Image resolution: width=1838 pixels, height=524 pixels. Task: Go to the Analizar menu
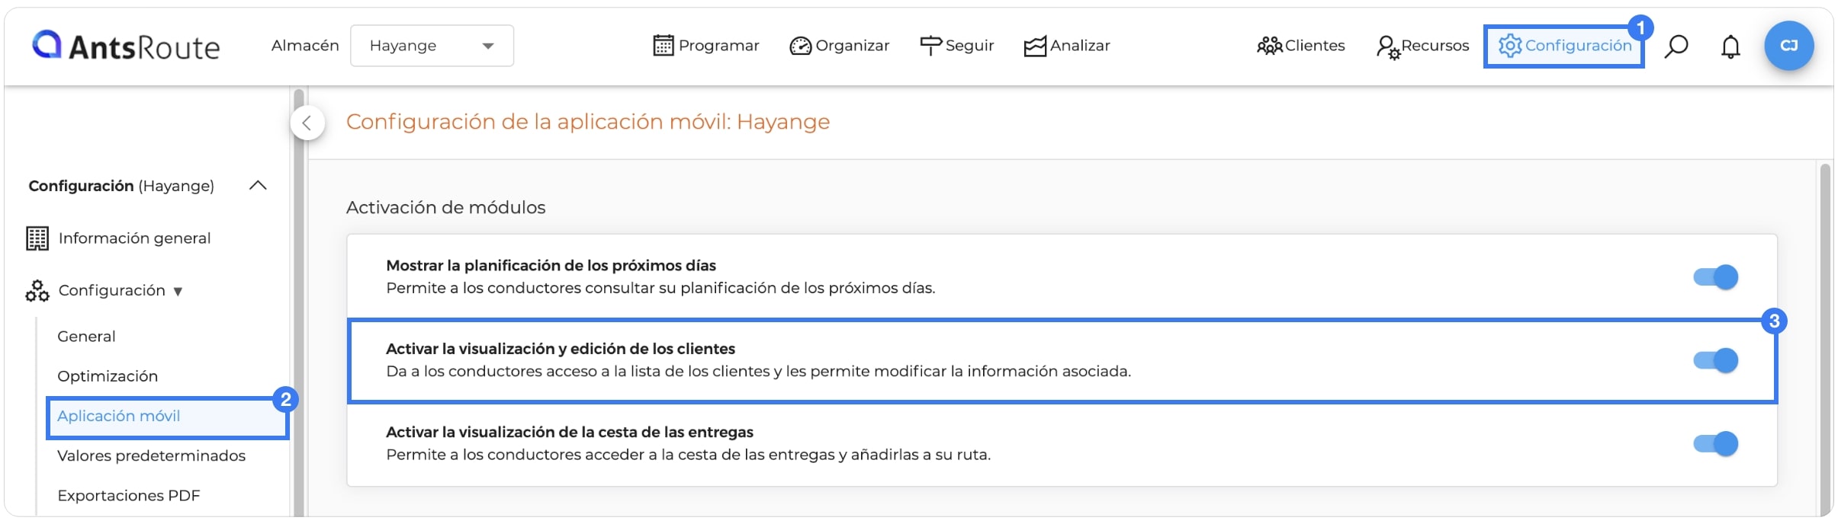tap(1080, 46)
